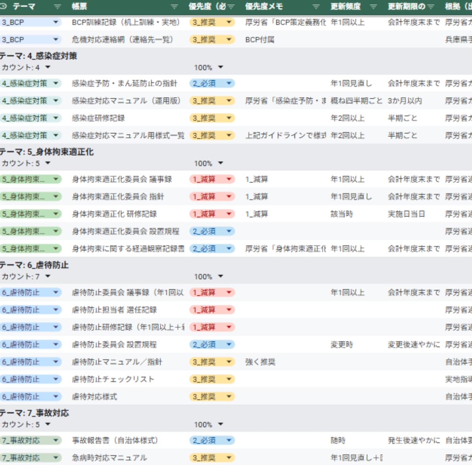
Task: Open 1_減算 chip for 身体拘束適正化 研修記録 row
Action: [x=212, y=214]
